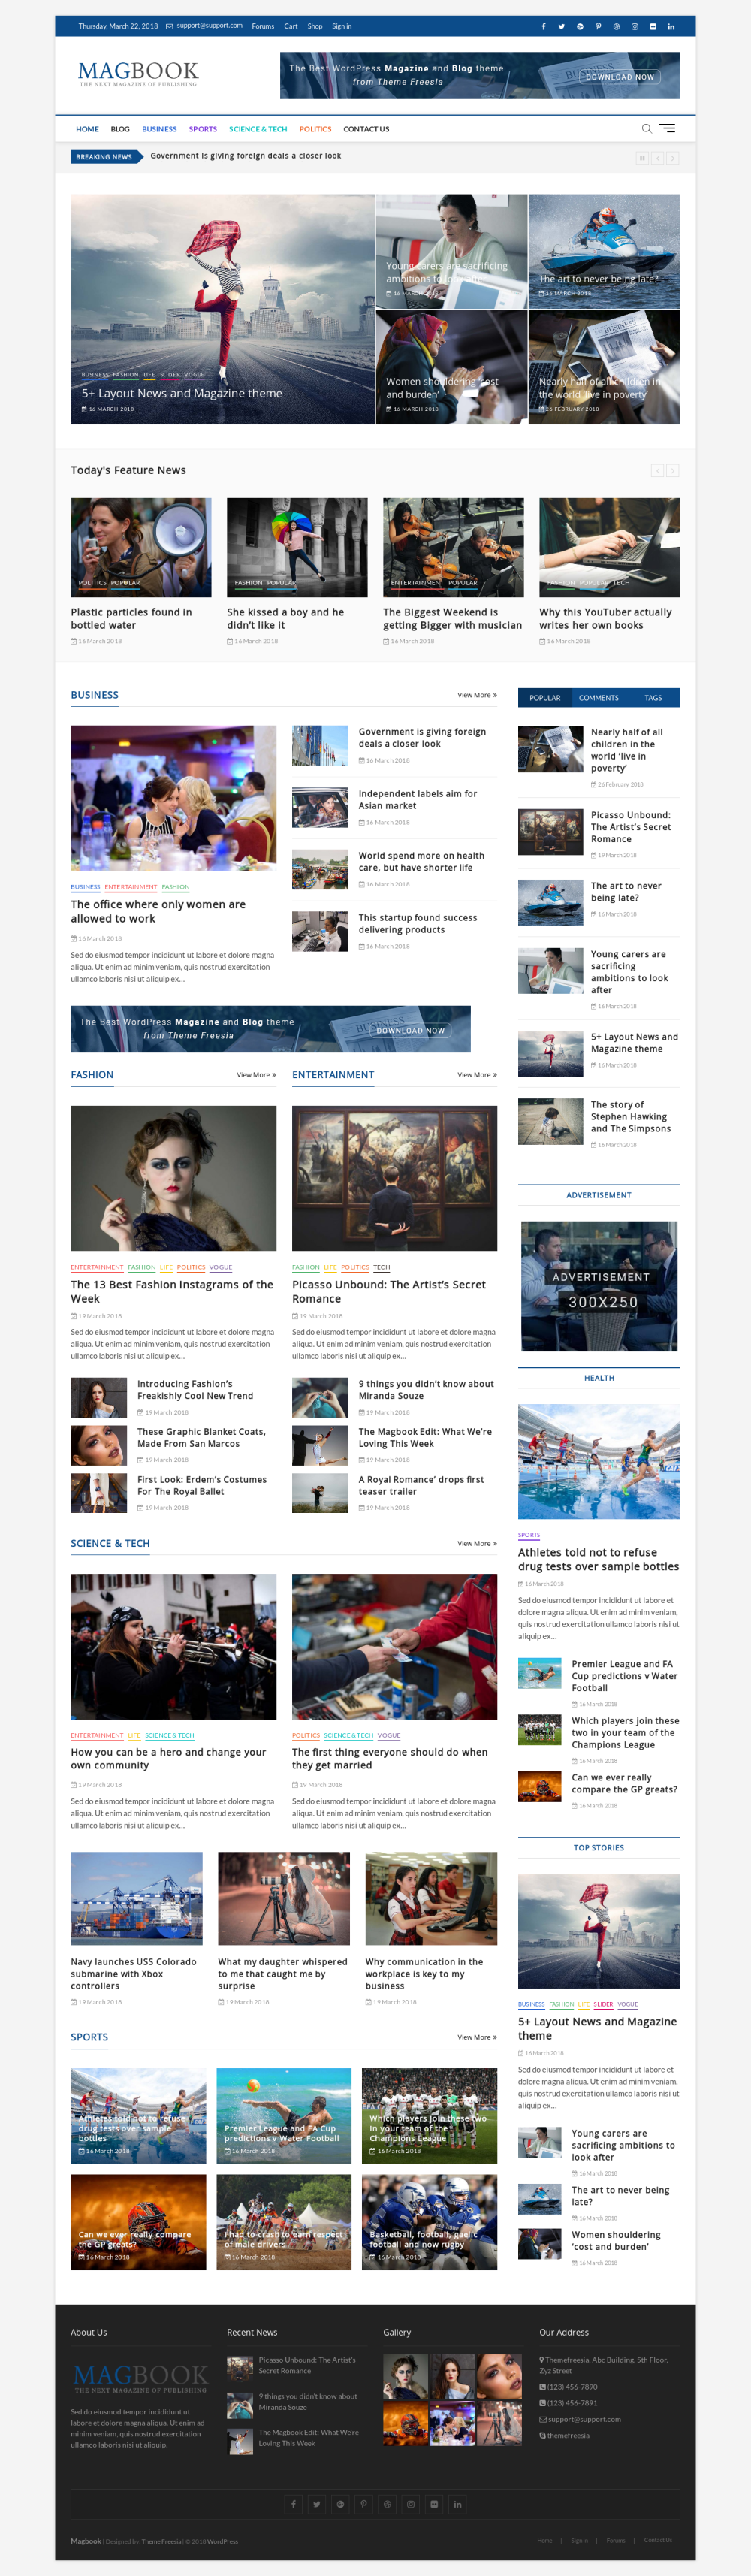Open 'Athletes told not to refuse drug tests' Health article
This screenshot has height=2576, width=751.
pos(598,1559)
